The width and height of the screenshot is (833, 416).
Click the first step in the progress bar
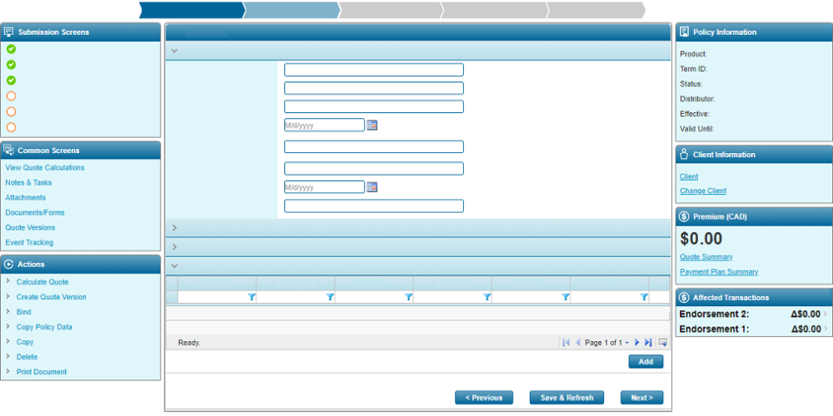pos(190,10)
